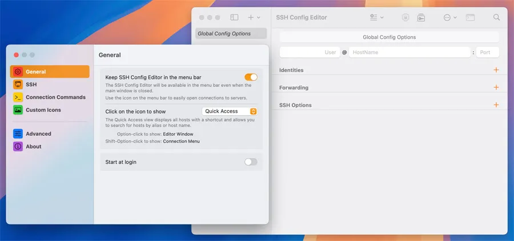514x241 pixels.
Task: Open the plus add-host dropdown menu
Action: 254,18
